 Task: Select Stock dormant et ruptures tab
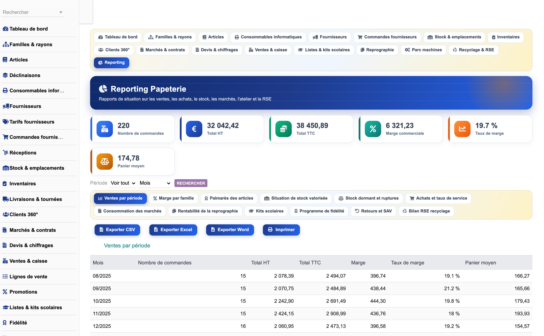tap(369, 198)
